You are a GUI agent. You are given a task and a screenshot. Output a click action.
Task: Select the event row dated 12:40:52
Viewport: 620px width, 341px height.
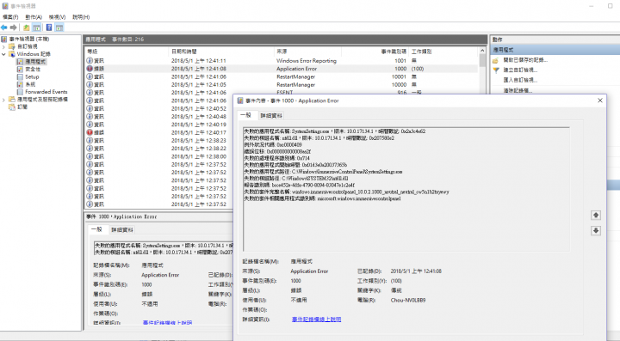tap(159, 109)
